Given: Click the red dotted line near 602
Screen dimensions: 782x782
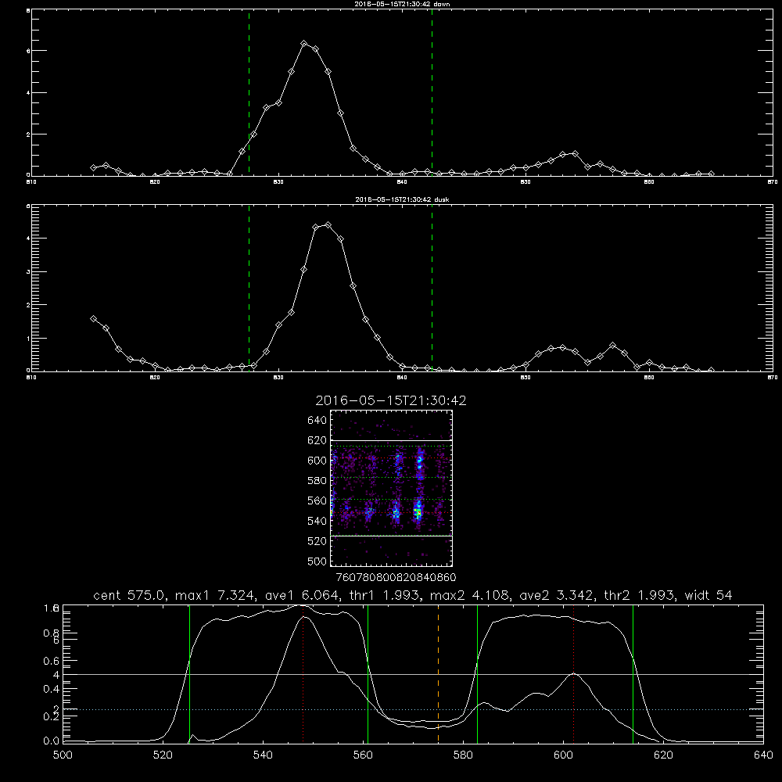Looking at the screenshot, I should coord(573,674).
